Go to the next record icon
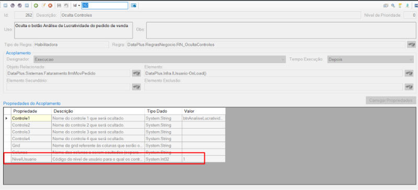The image size is (418, 190). click(x=19, y=6)
